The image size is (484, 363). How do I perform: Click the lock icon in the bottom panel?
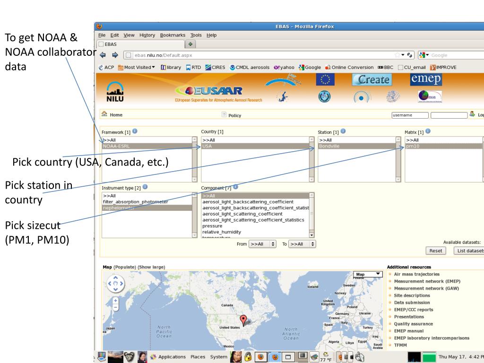(248, 357)
